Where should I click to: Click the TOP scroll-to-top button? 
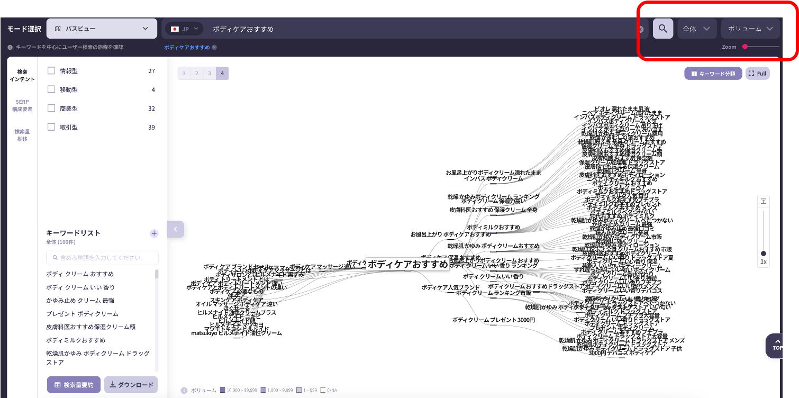pyautogui.click(x=777, y=345)
